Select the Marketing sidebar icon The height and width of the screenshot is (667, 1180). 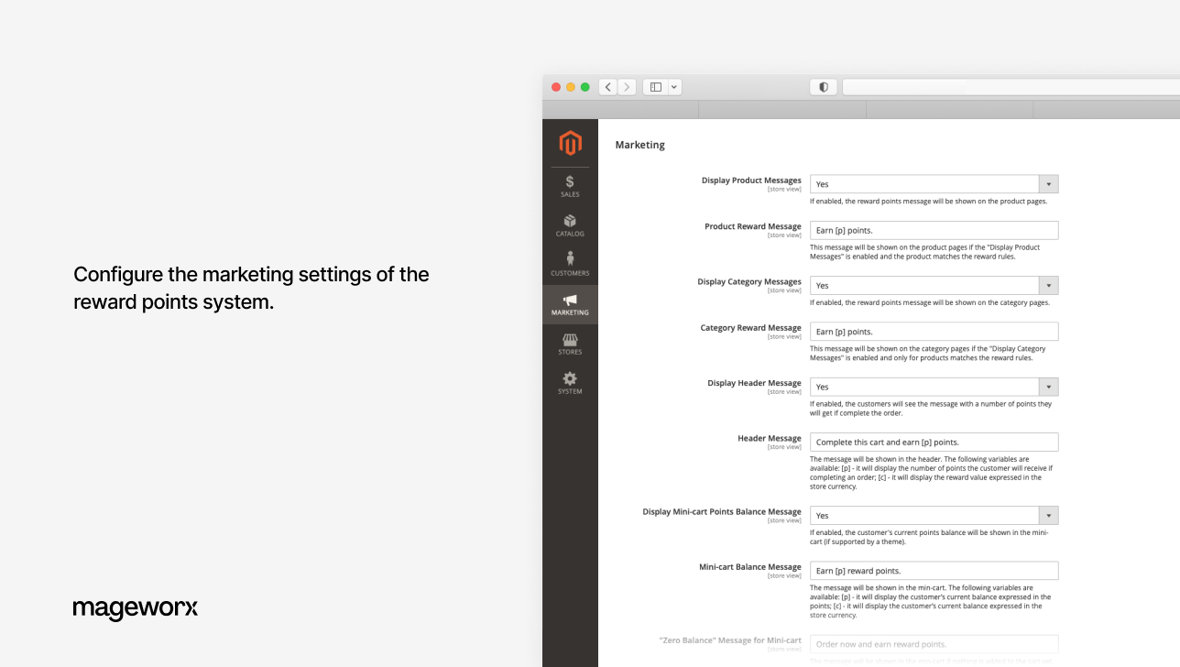click(x=570, y=304)
